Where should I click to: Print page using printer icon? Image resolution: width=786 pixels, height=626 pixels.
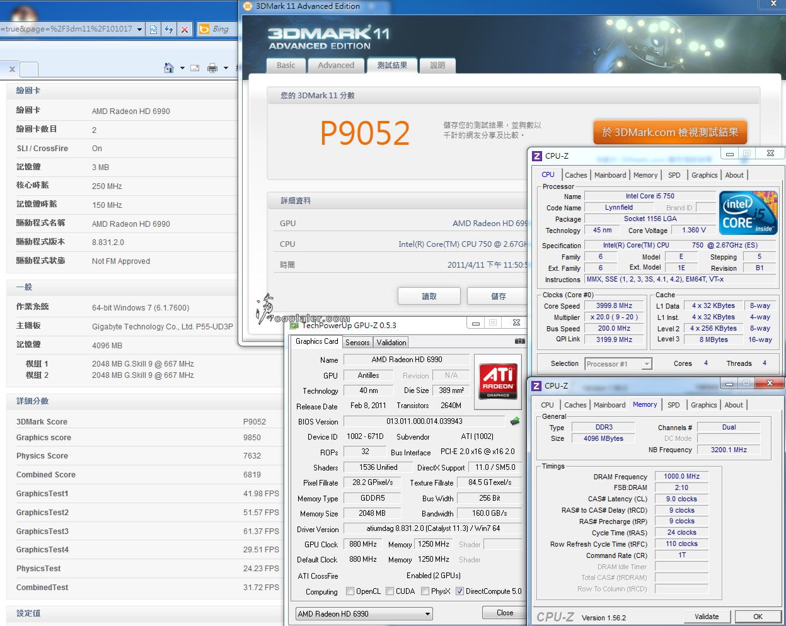[212, 67]
